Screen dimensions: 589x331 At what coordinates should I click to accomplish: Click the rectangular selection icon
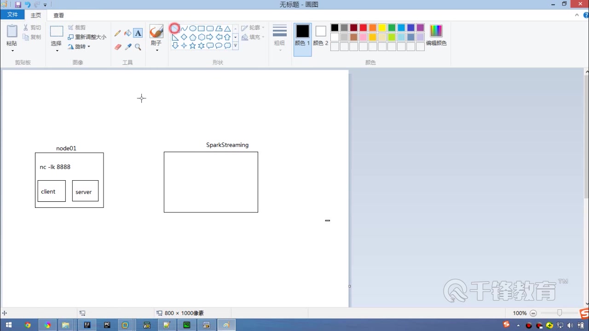57,32
